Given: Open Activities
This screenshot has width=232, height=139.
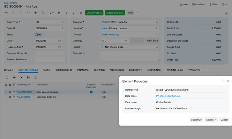Looking at the screenshot, I should click(x=198, y=5).
